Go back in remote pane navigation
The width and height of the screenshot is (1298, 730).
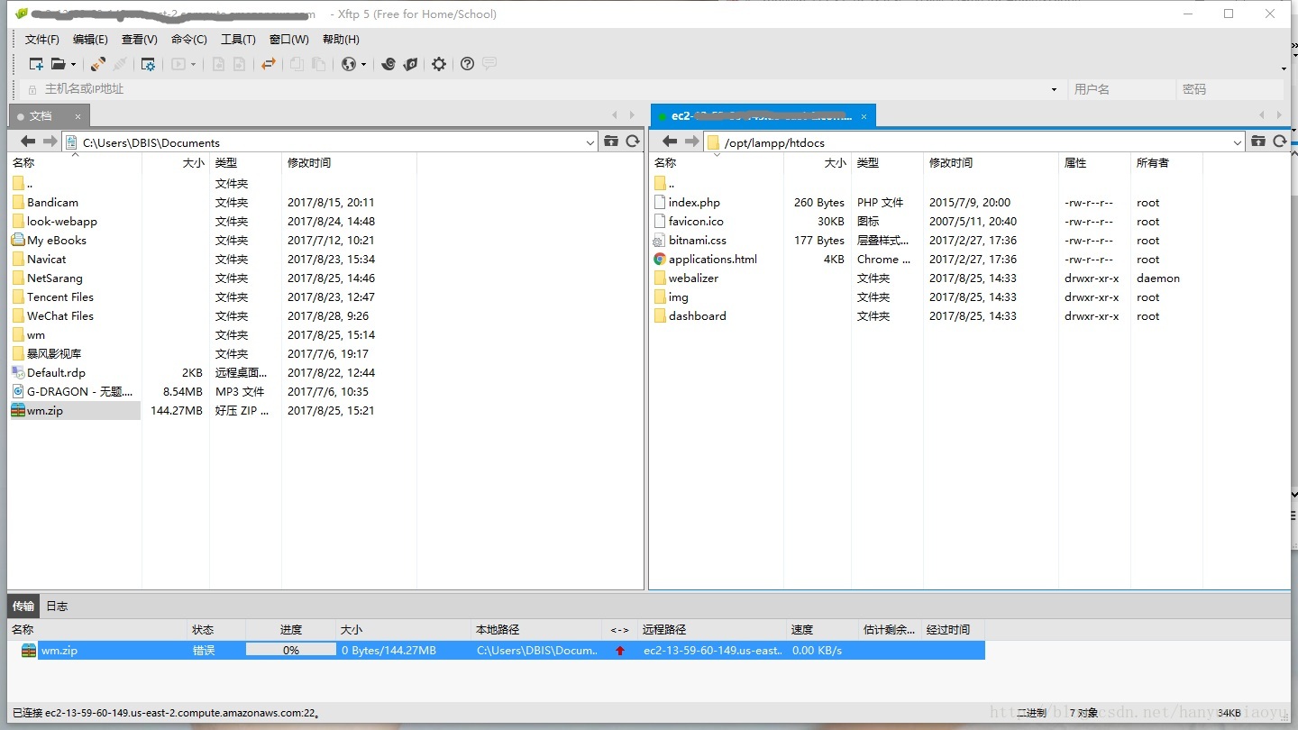(670, 141)
